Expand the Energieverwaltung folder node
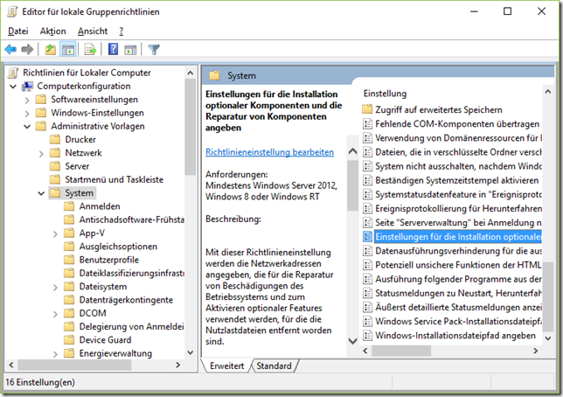 click(55, 354)
